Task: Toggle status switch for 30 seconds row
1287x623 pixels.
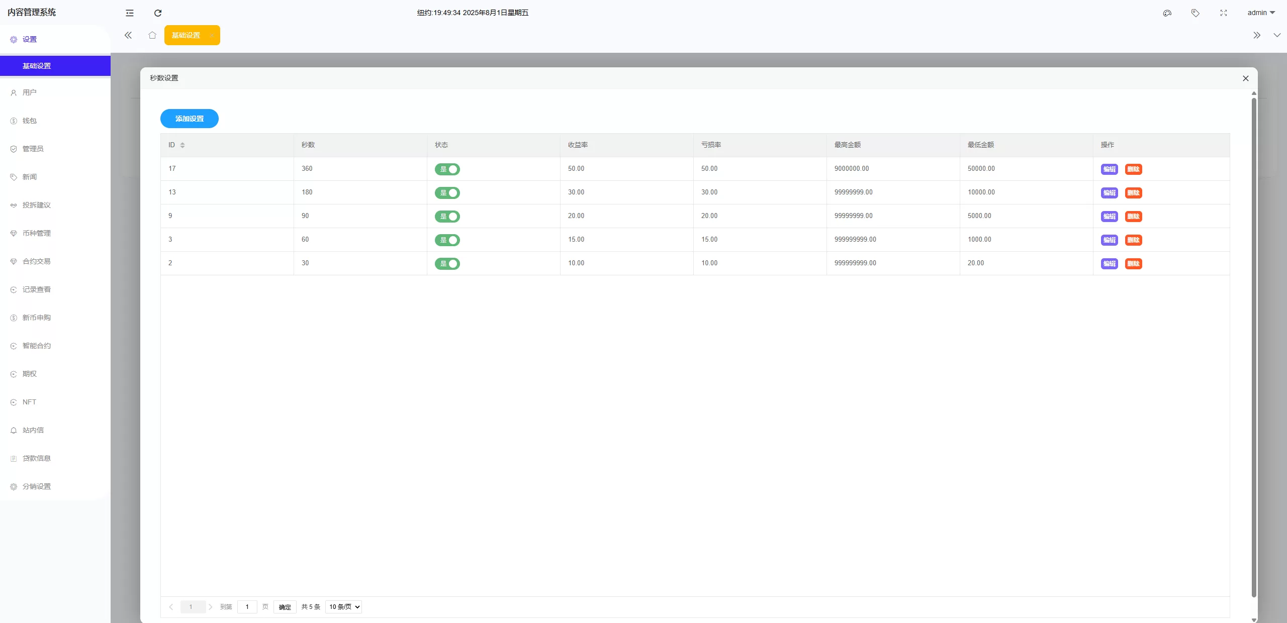Action: [447, 264]
